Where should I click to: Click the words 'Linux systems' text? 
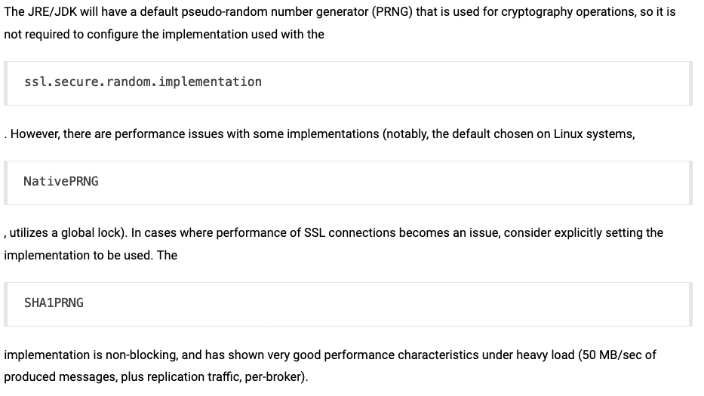(593, 134)
